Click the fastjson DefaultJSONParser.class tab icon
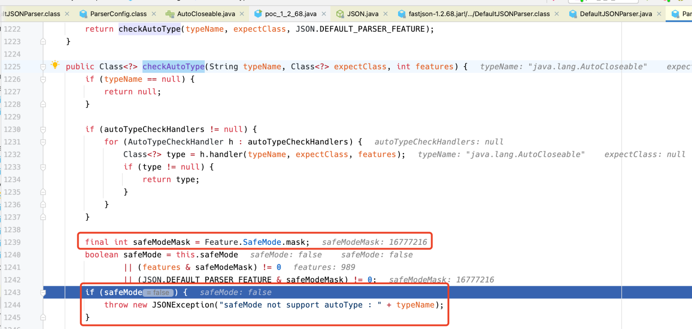 click(x=402, y=14)
